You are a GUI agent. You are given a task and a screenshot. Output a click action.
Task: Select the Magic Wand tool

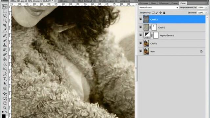5,20
